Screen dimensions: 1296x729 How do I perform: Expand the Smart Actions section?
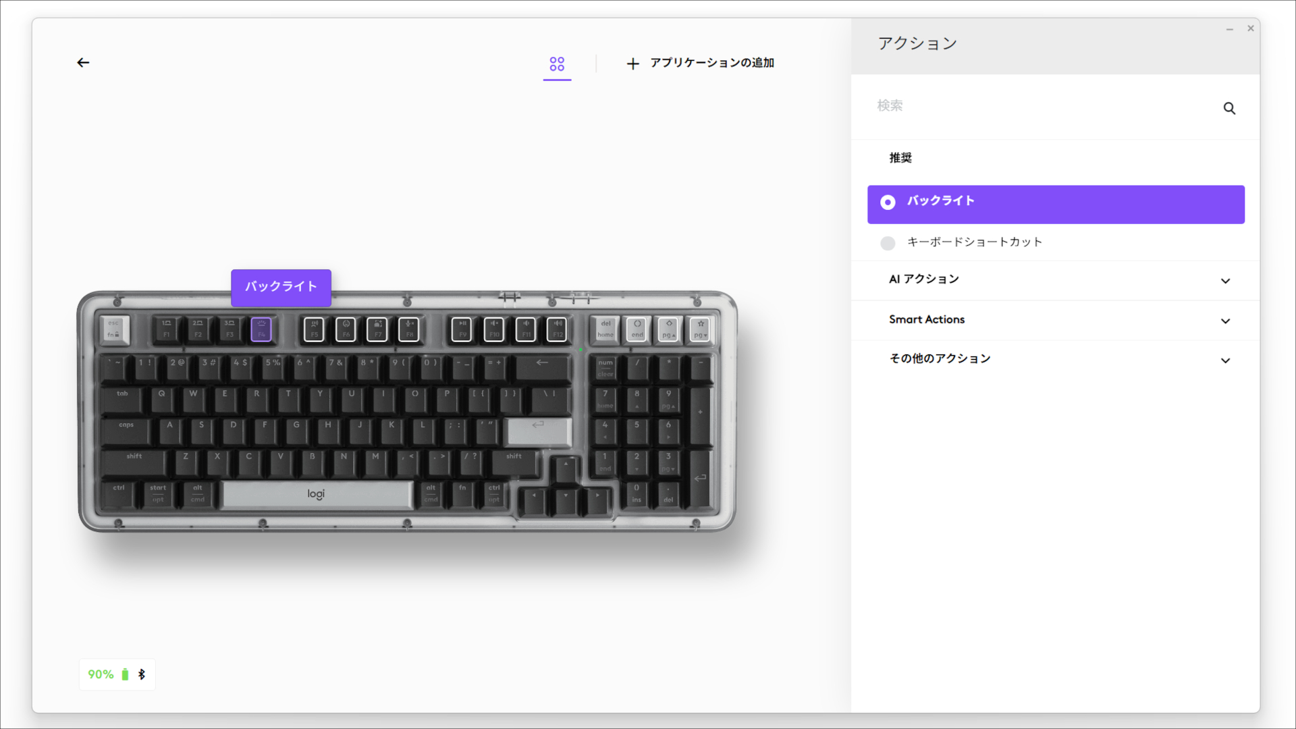click(1056, 320)
